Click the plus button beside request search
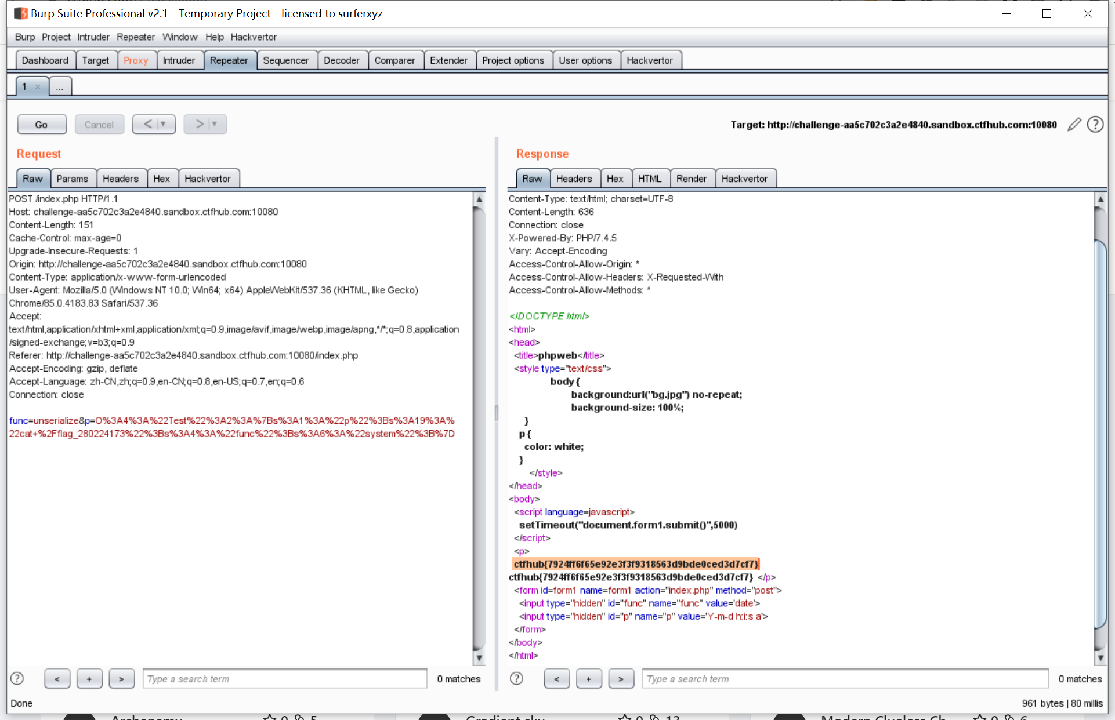1115x720 pixels. (x=89, y=679)
